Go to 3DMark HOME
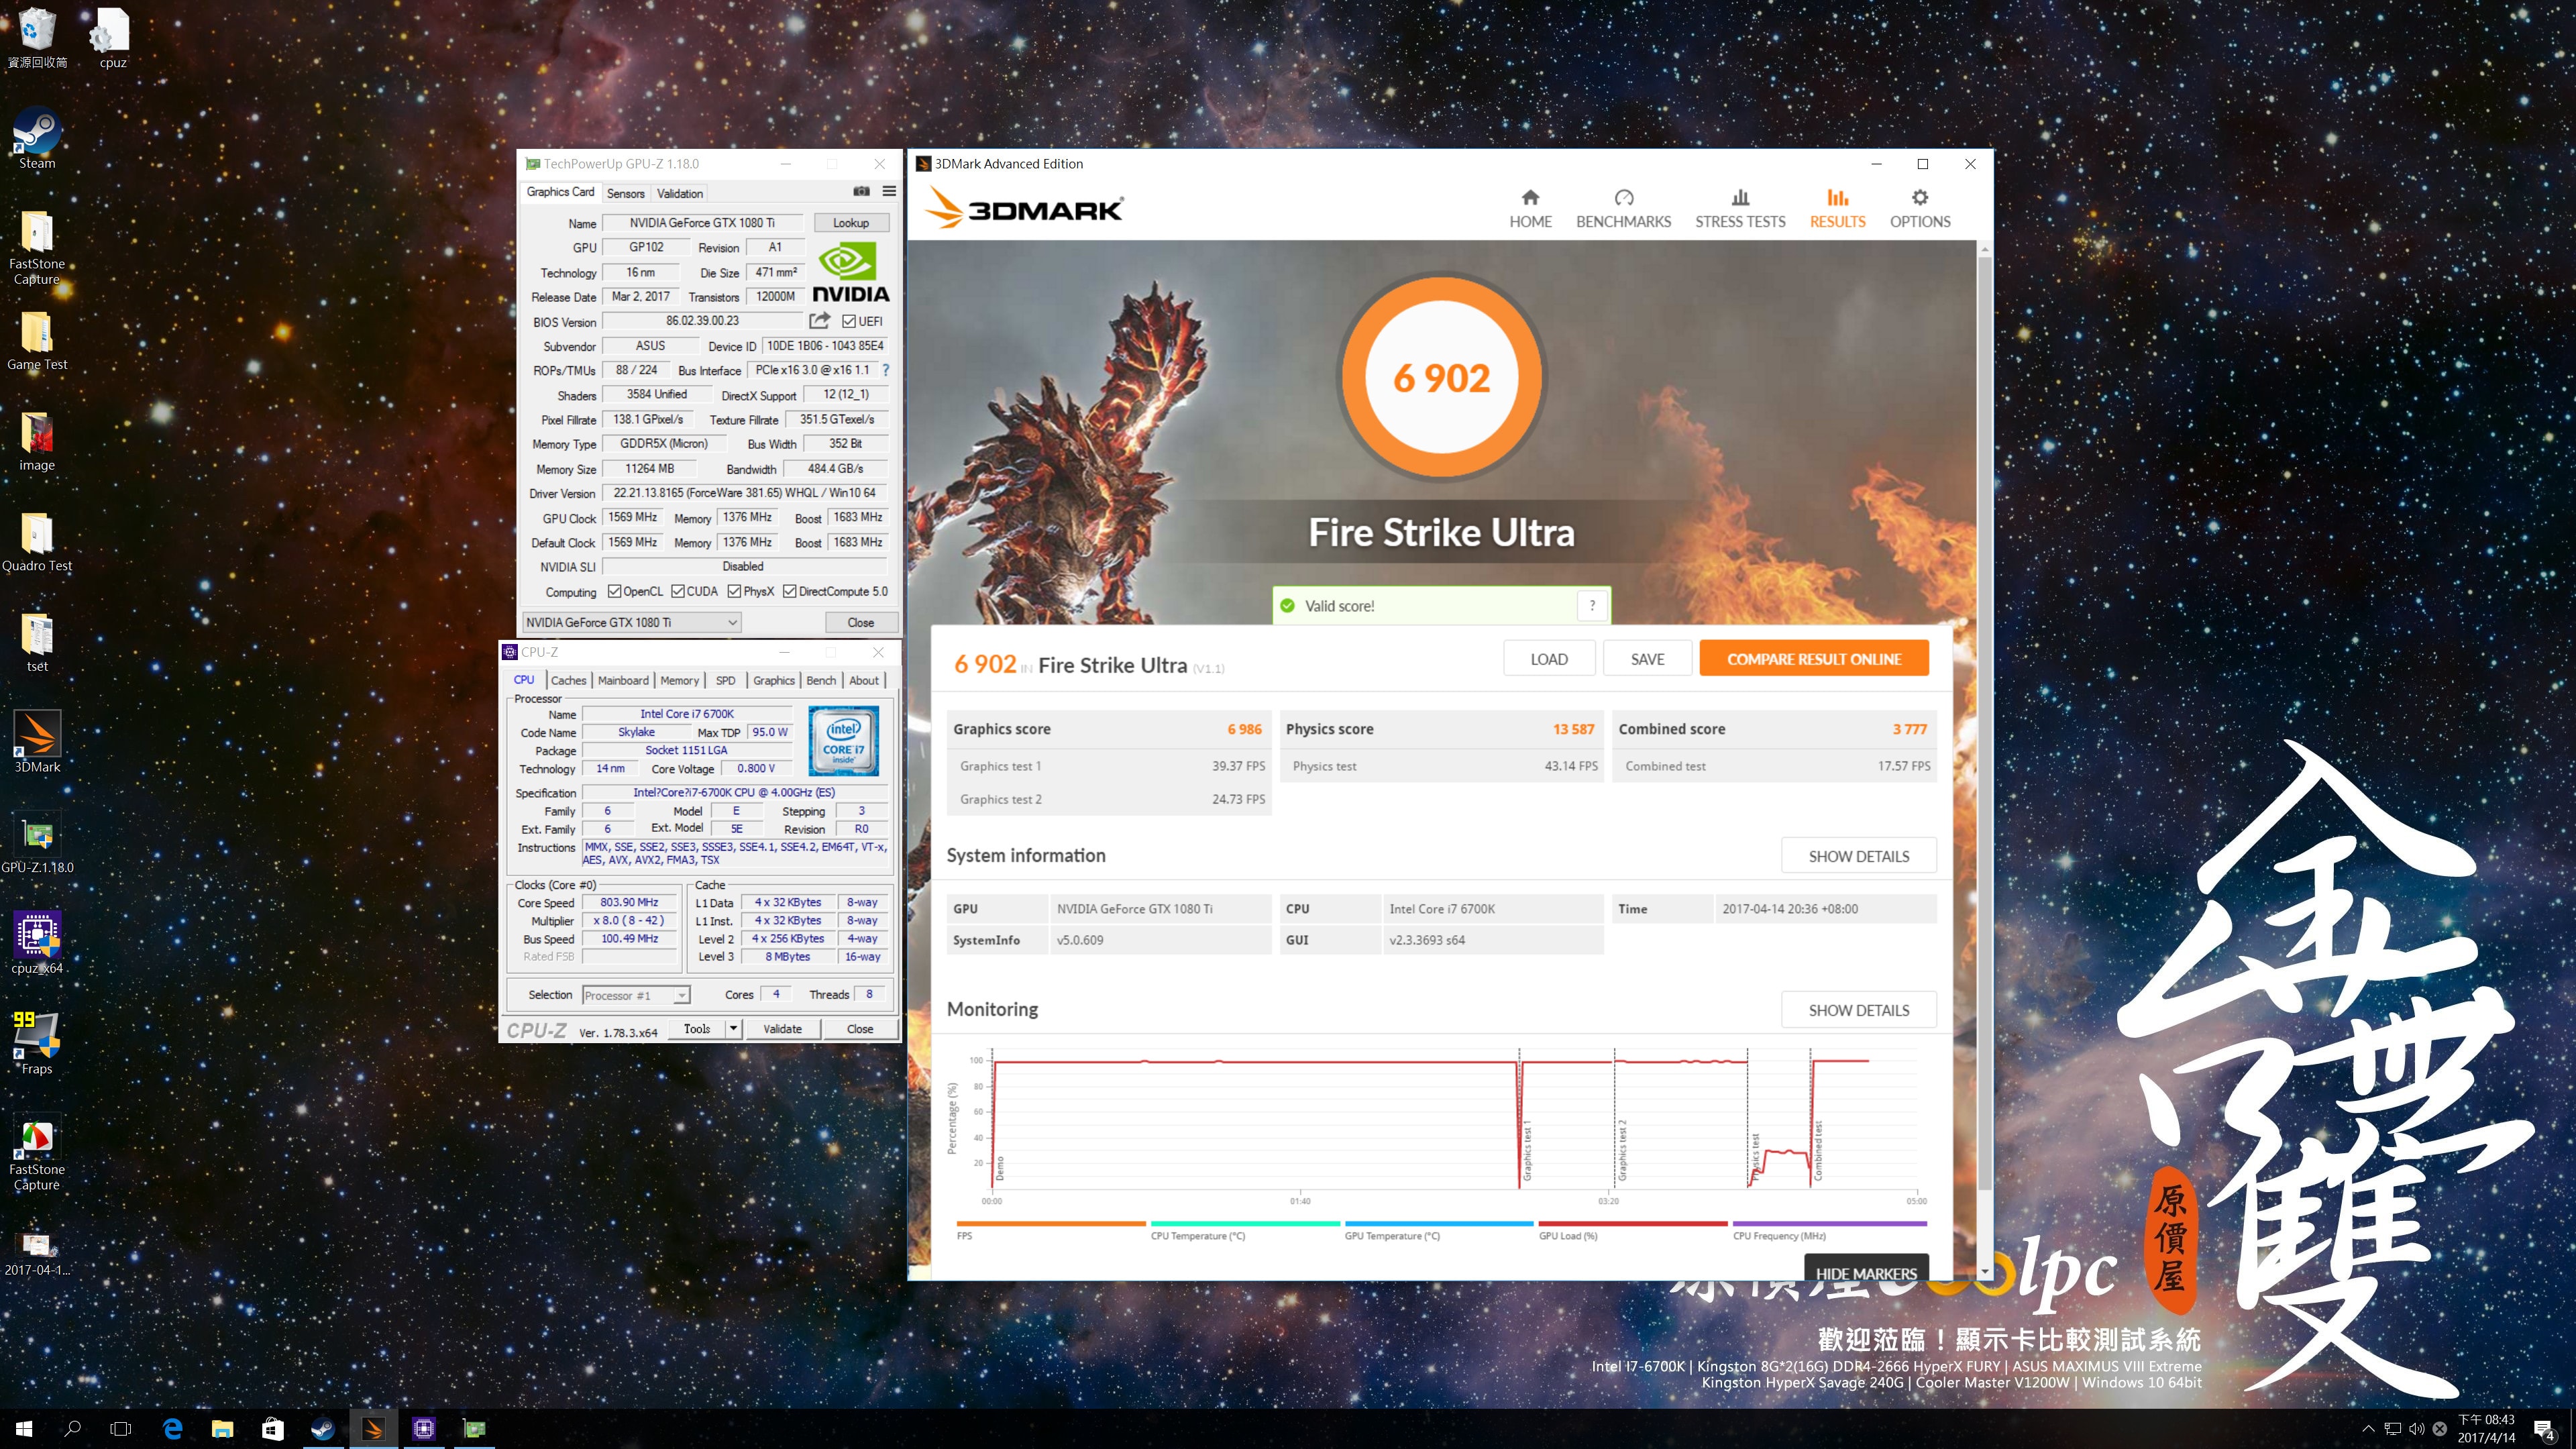The image size is (2576, 1449). pyautogui.click(x=1530, y=209)
